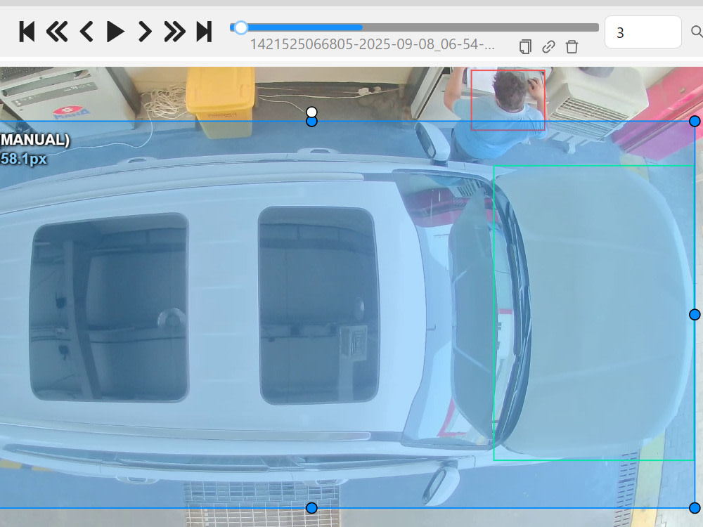
Task: Select the red bounding box around person's head
Action: coord(508,100)
